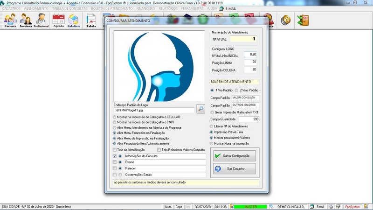Click Salvar Configuração button
The height and width of the screenshot is (210, 373).
[x=235, y=155]
